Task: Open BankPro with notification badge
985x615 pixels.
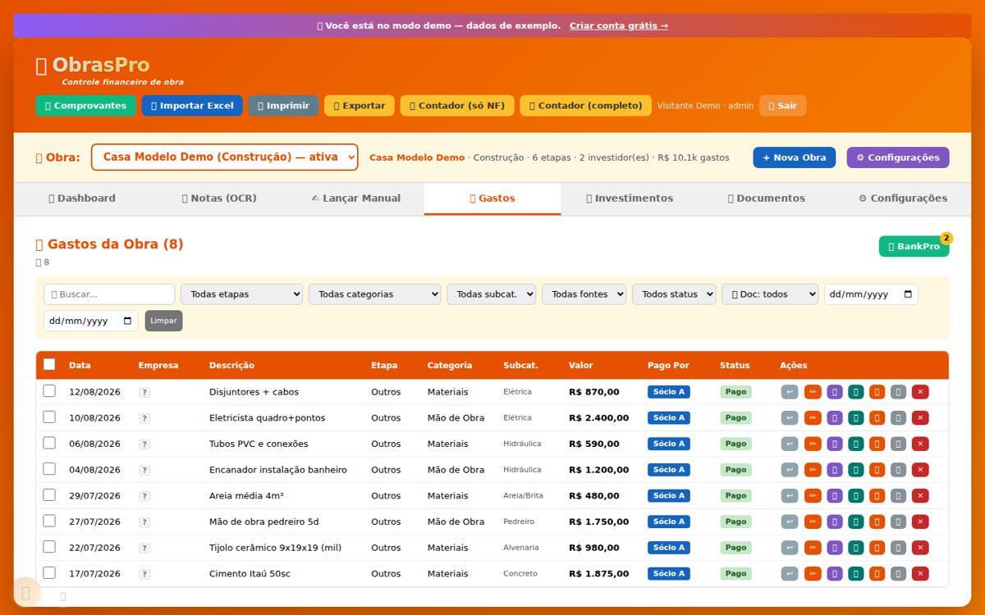Action: (x=914, y=246)
